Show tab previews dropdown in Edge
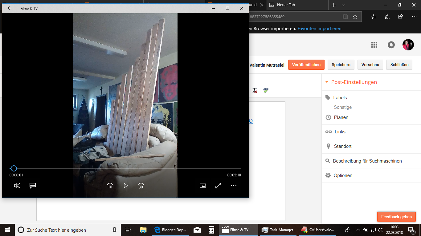 click(344, 5)
